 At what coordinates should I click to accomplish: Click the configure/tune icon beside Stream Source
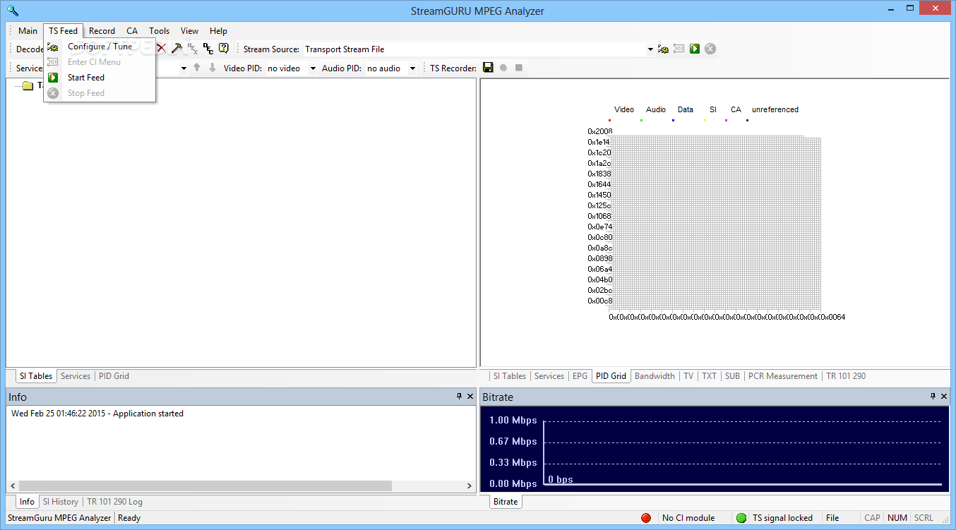click(x=664, y=49)
